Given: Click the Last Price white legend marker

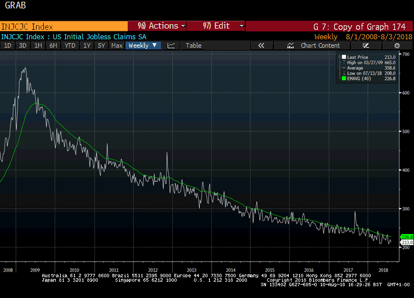Looking at the screenshot, I should point(344,57).
